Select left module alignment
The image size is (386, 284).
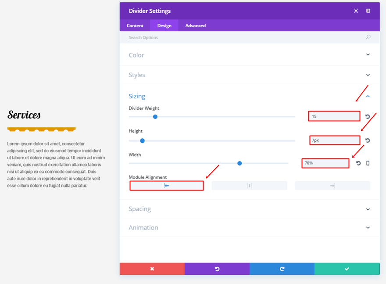coord(167,186)
